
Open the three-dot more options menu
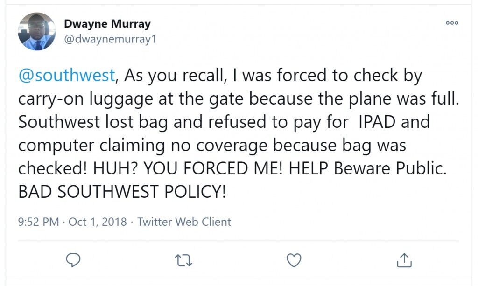click(x=452, y=23)
